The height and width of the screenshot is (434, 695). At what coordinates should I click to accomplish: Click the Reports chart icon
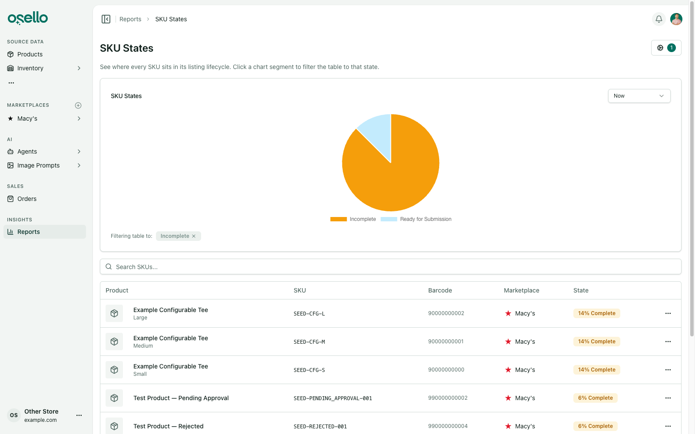10,232
